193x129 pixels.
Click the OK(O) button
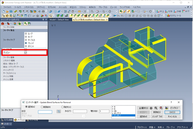(172, 112)
